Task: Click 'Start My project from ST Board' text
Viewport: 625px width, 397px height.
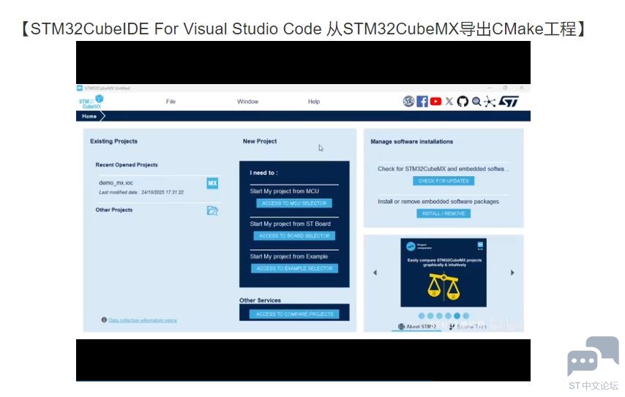Action: (290, 224)
